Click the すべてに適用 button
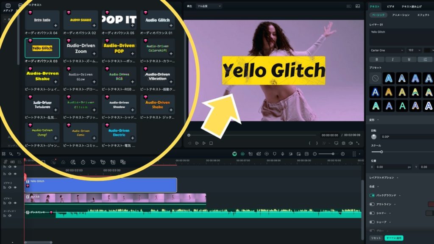 click(x=394, y=238)
